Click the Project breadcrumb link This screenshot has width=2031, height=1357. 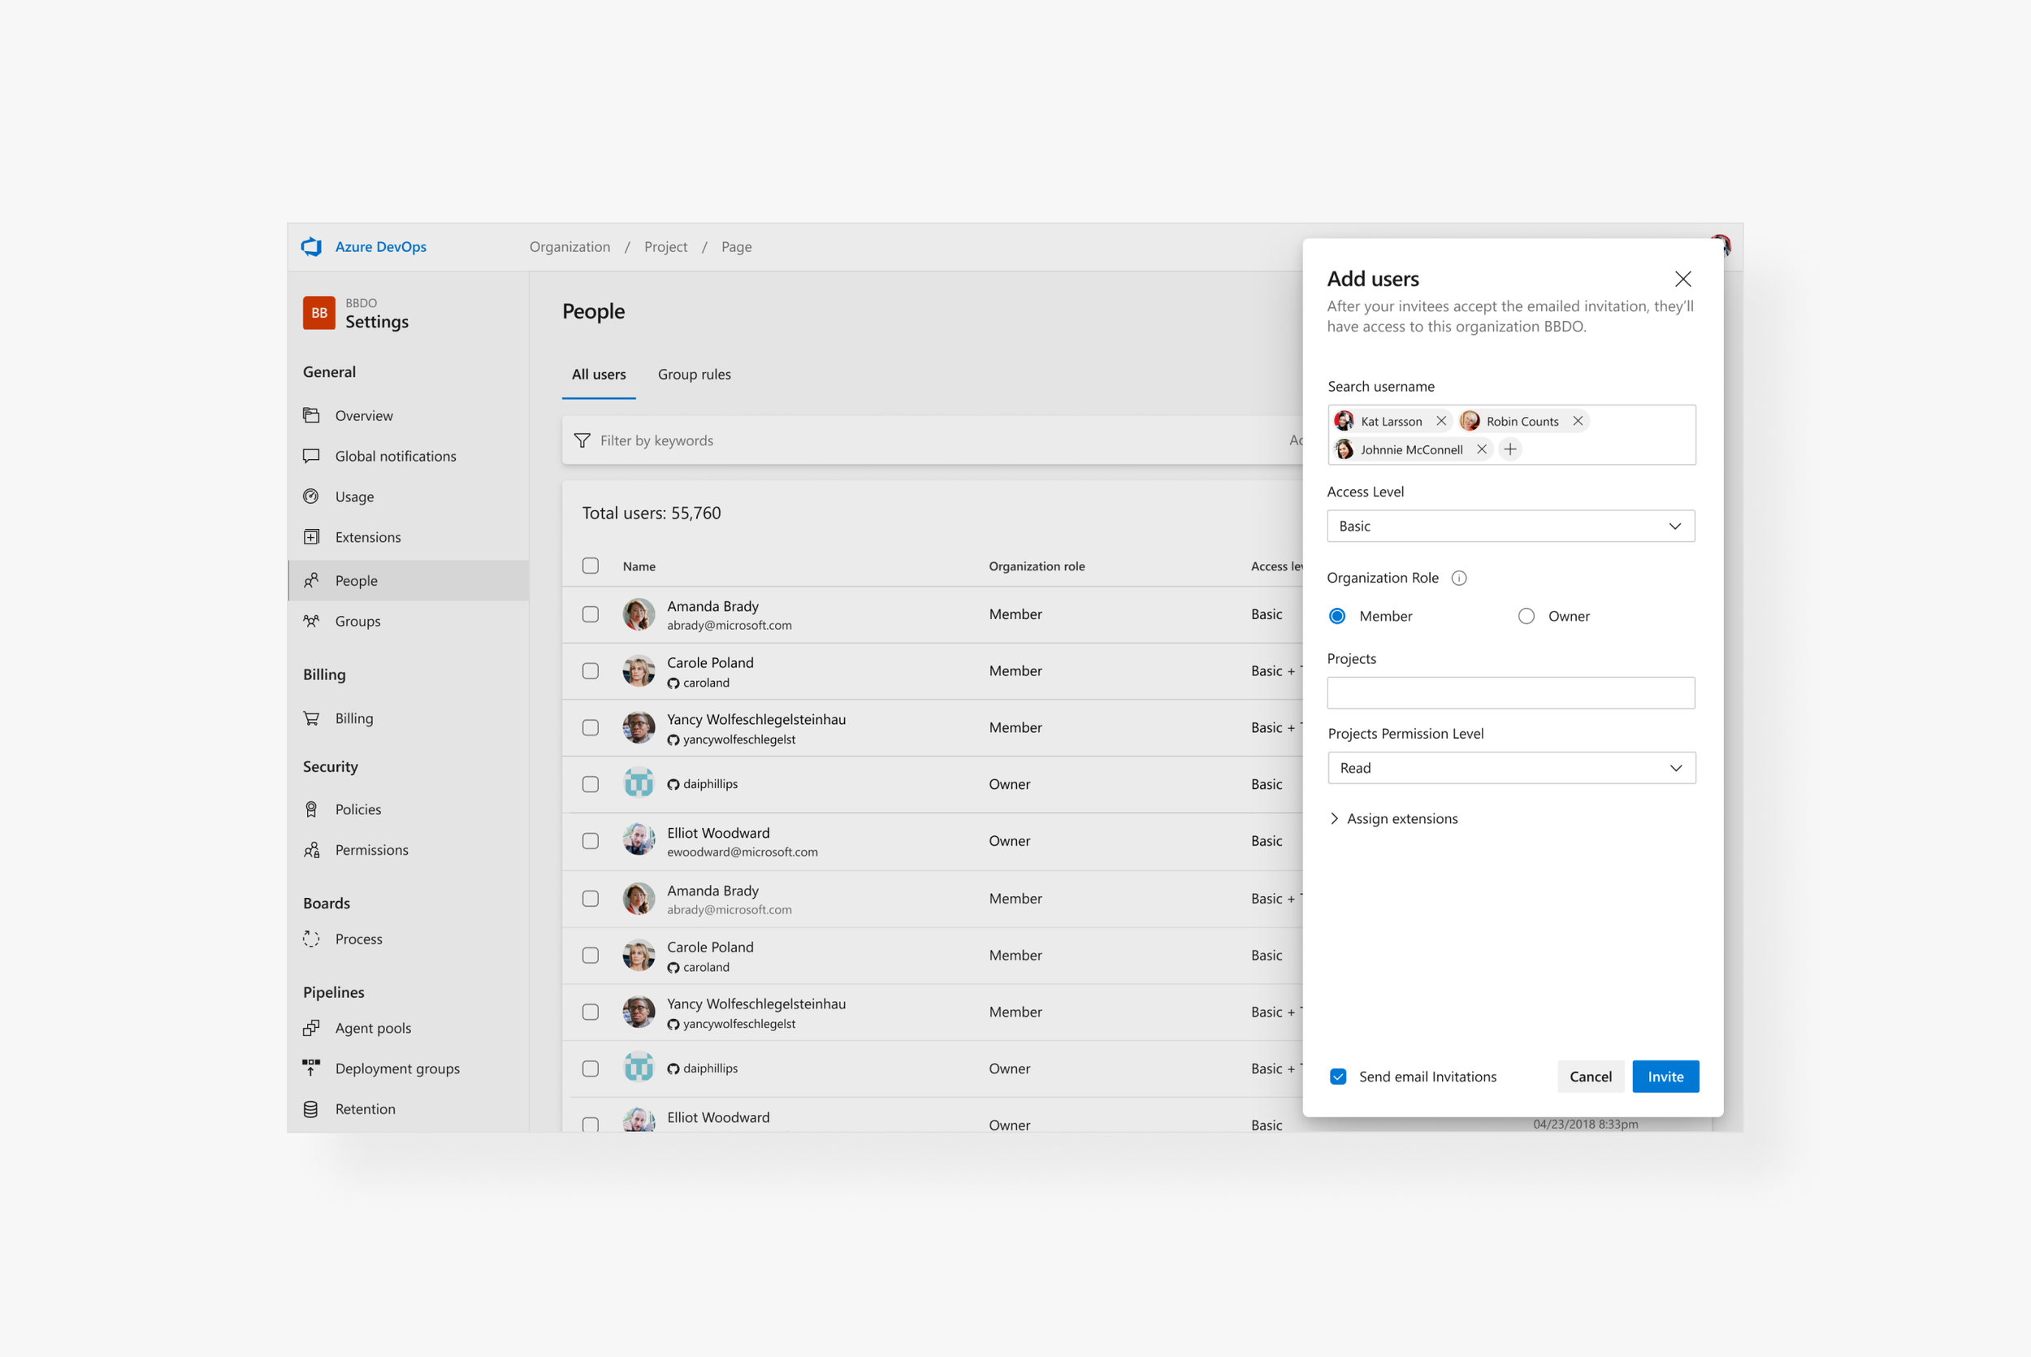pos(666,247)
